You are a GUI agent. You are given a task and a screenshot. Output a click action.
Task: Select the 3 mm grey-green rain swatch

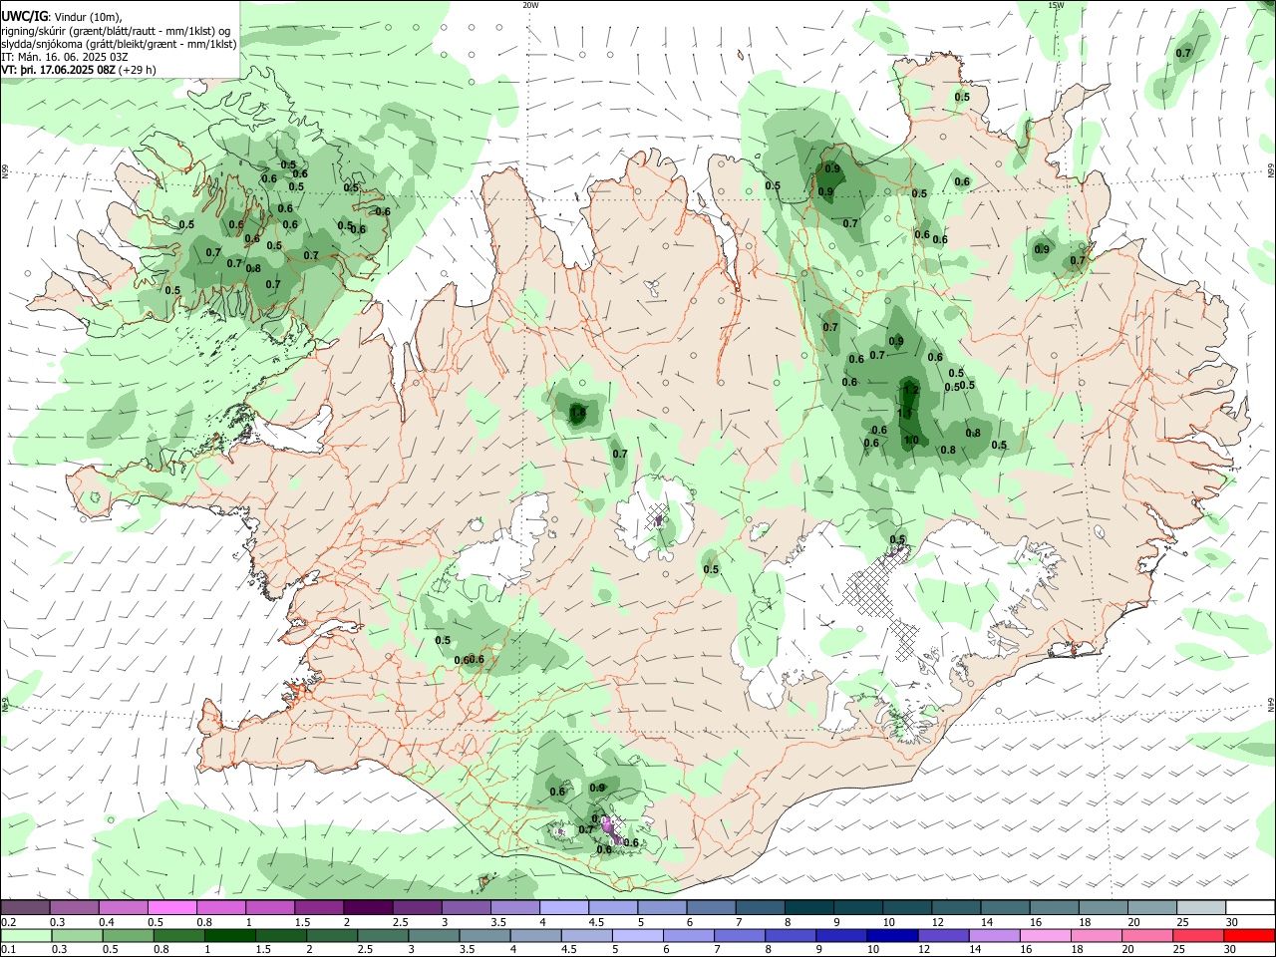[x=434, y=935]
